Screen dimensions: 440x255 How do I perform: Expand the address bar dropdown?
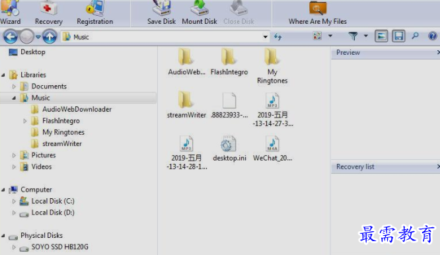coord(265,37)
